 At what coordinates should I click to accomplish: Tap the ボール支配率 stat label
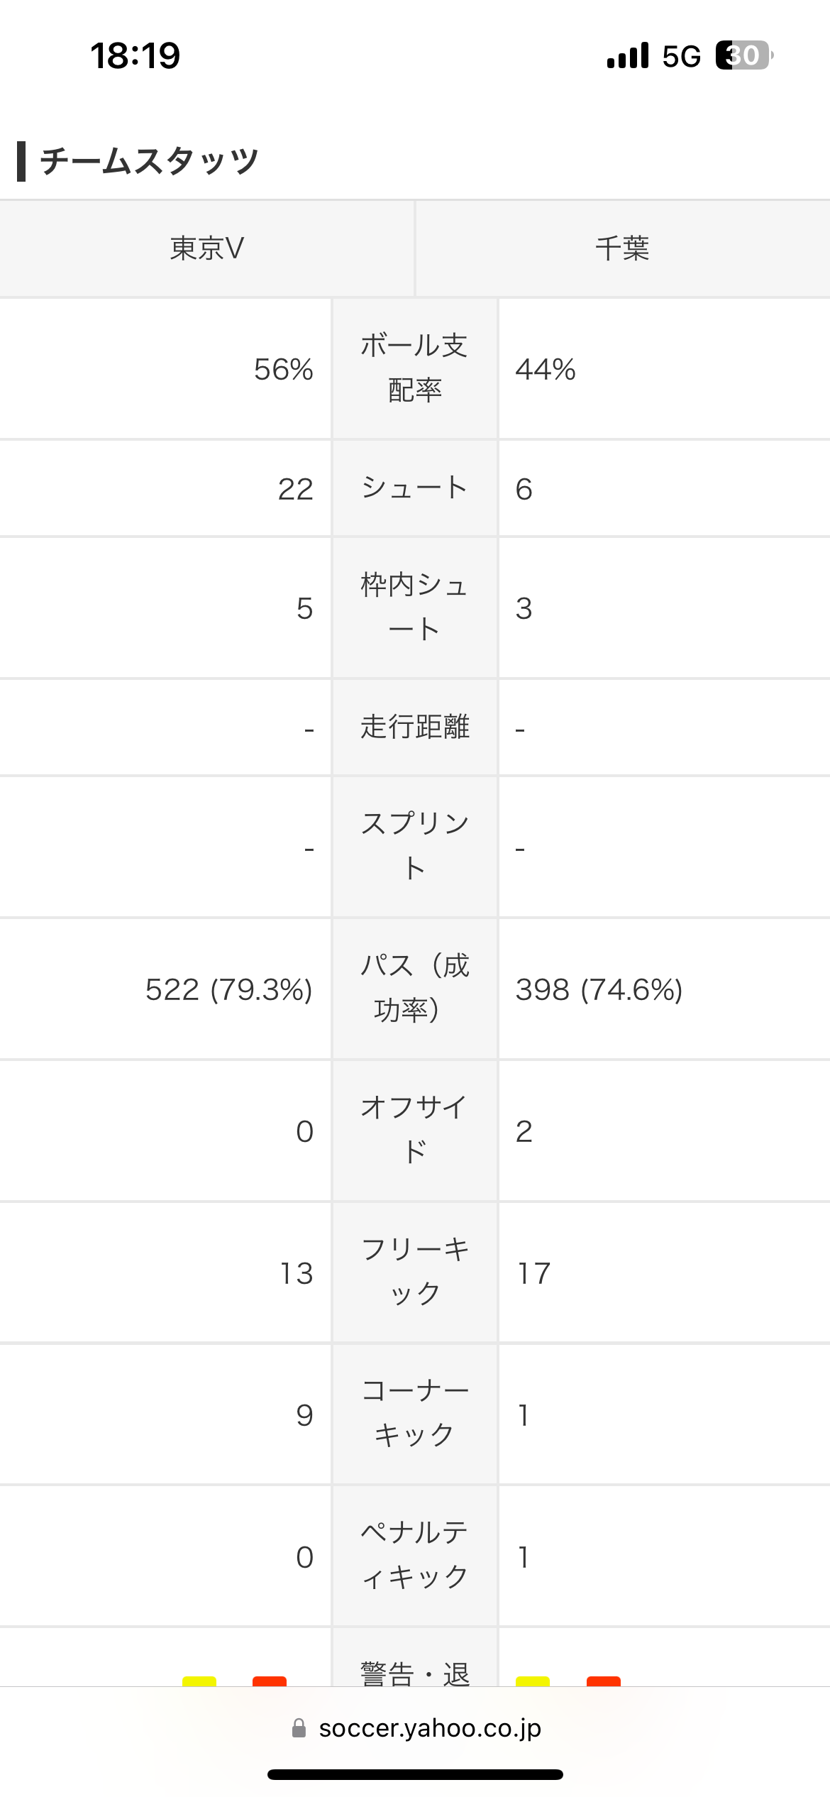(415, 368)
